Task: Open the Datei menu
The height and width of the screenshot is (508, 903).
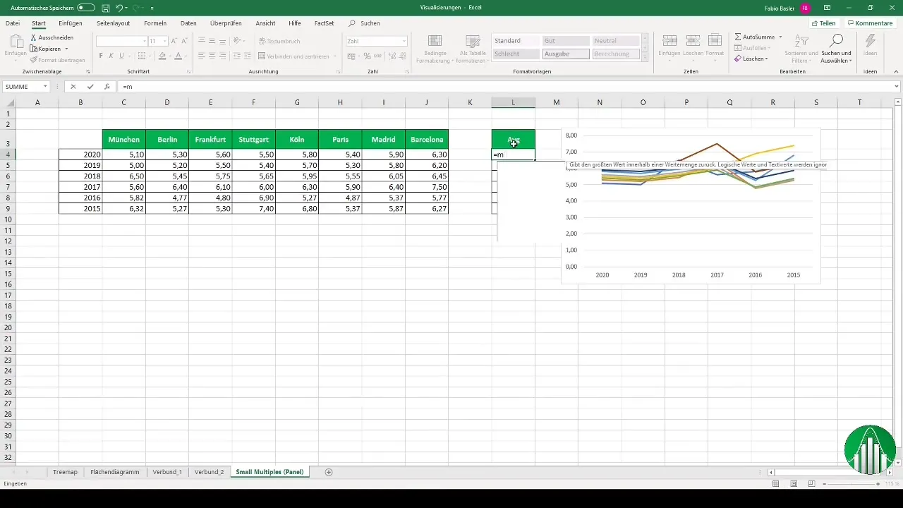Action: (13, 23)
